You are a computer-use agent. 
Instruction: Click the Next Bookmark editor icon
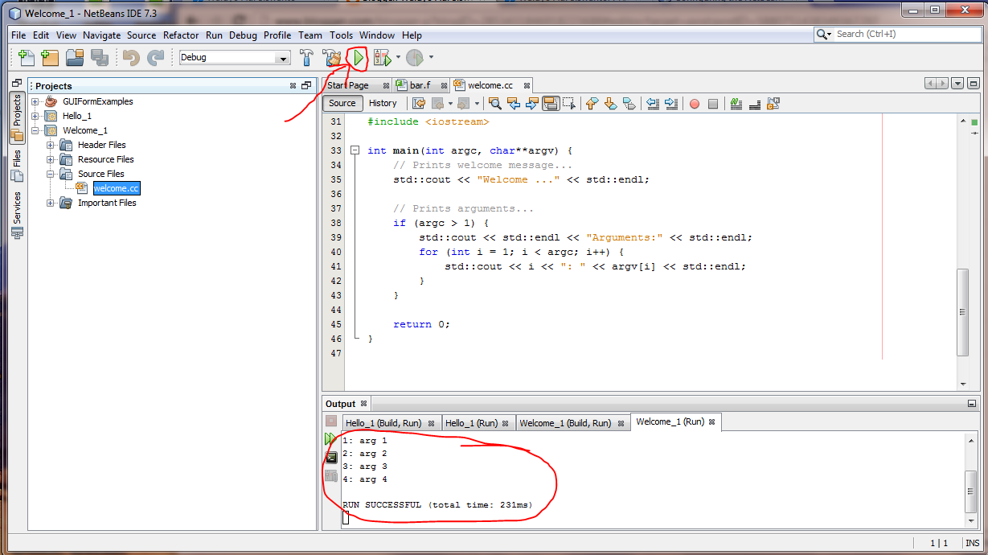pyautogui.click(x=610, y=103)
